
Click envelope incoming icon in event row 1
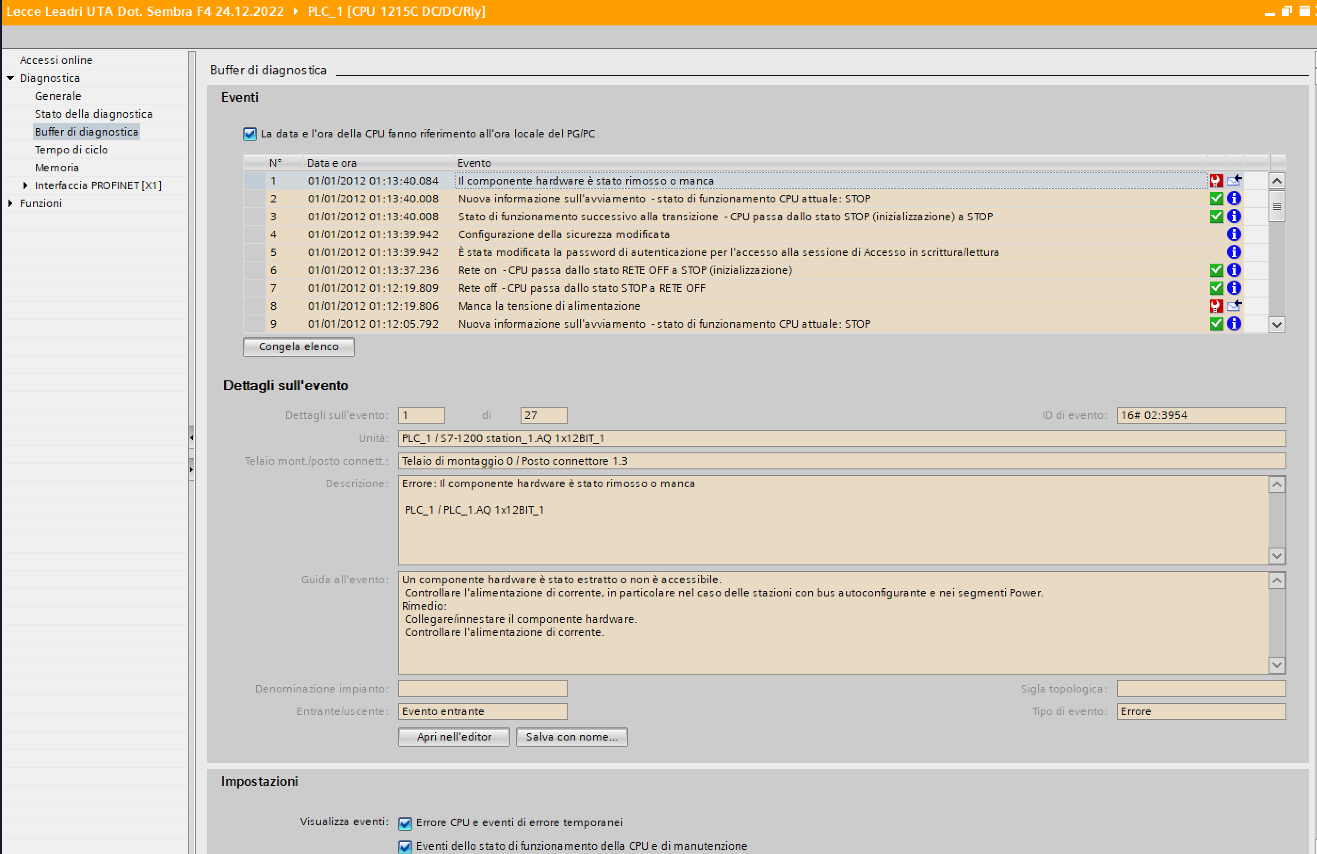point(1234,180)
